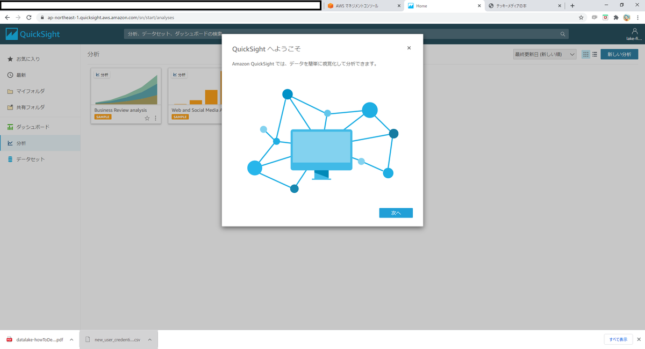Go forward in browser
The width and height of the screenshot is (645, 349).
[18, 17]
